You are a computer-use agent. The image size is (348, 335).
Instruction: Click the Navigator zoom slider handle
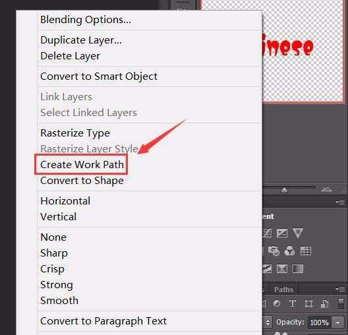pos(284,190)
